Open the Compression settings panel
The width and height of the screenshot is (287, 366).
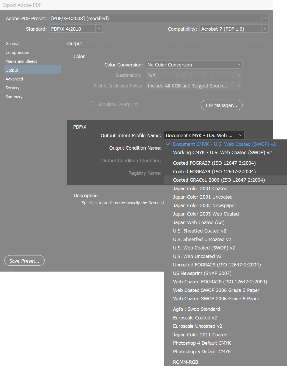(x=17, y=52)
